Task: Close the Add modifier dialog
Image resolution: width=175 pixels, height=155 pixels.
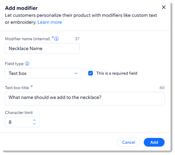Action: click(164, 7)
